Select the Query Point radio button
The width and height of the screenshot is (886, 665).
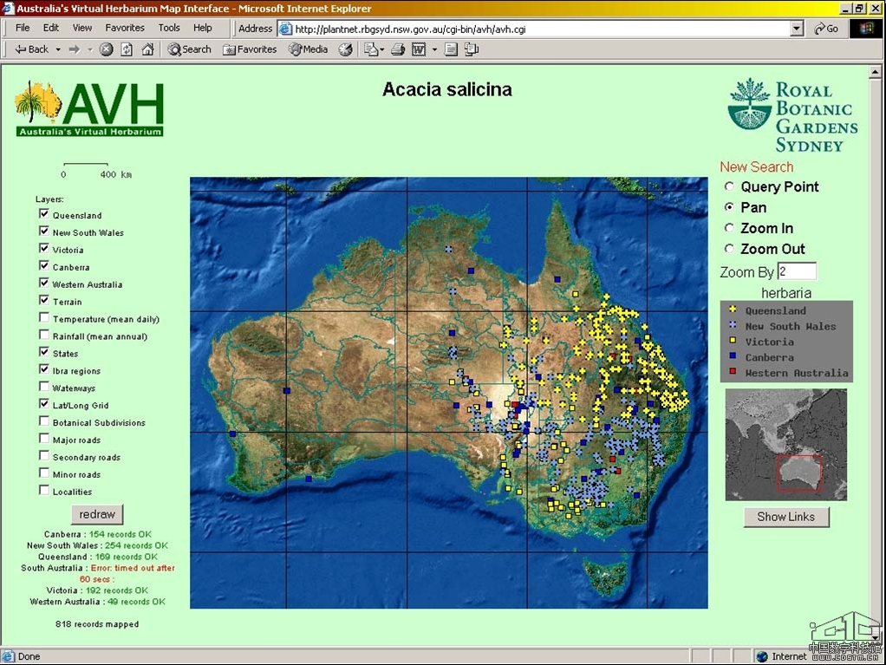pos(729,186)
